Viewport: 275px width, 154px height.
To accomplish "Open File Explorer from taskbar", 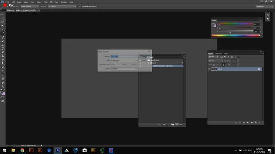I will 13,150.
